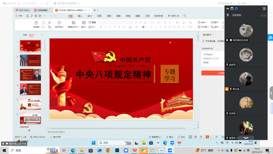Click the search magnifier in ribbon
This screenshot has width=273, height=154.
click(185, 16)
